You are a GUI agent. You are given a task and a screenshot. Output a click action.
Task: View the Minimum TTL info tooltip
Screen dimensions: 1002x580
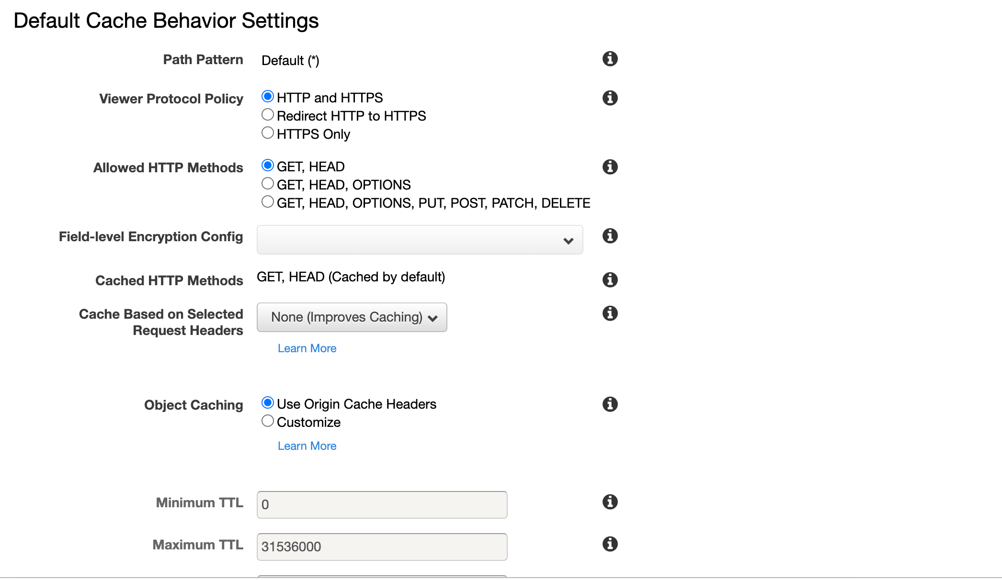click(x=610, y=502)
